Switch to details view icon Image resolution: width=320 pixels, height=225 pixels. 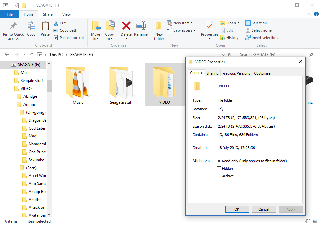(308, 221)
